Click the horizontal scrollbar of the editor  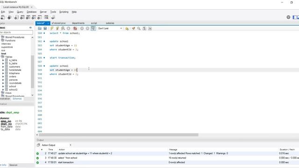click(118, 135)
